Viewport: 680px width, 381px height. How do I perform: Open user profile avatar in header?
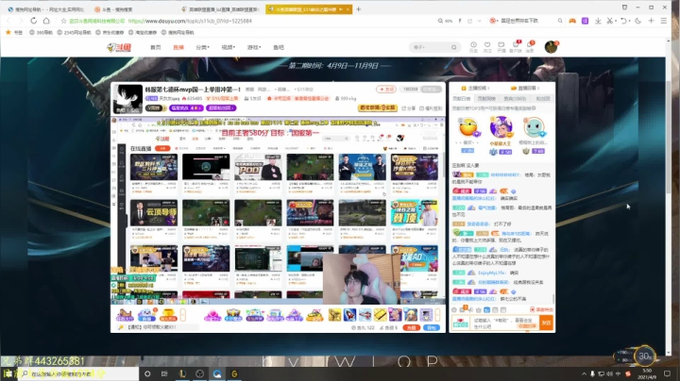tap(551, 47)
